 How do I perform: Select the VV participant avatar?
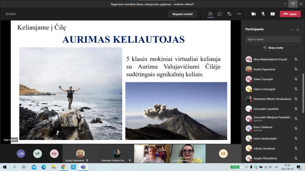pos(54,154)
